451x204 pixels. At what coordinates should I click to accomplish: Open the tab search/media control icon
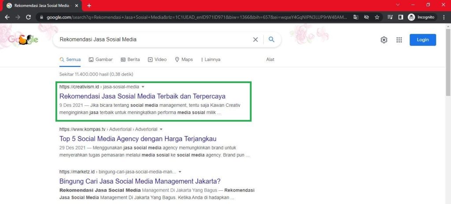(390, 17)
